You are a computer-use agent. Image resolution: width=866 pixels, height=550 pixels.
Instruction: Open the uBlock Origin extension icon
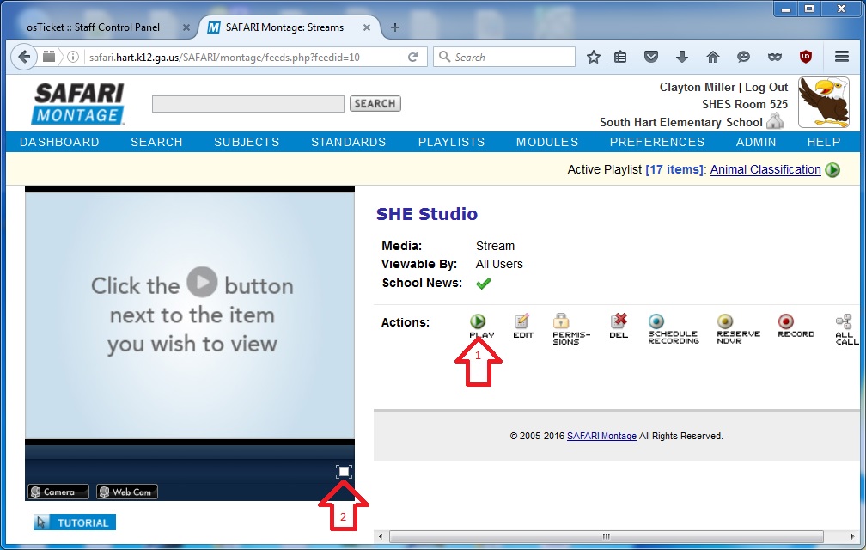pyautogui.click(x=805, y=57)
